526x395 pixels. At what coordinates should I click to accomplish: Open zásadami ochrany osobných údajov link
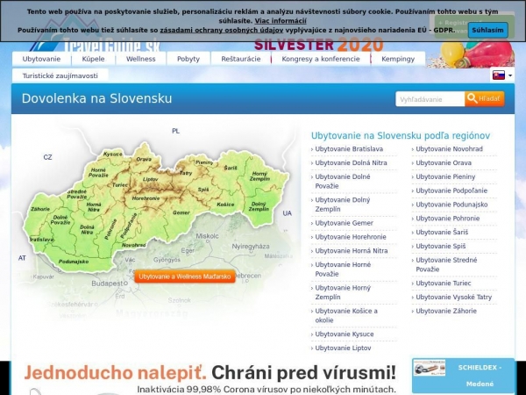(221, 30)
